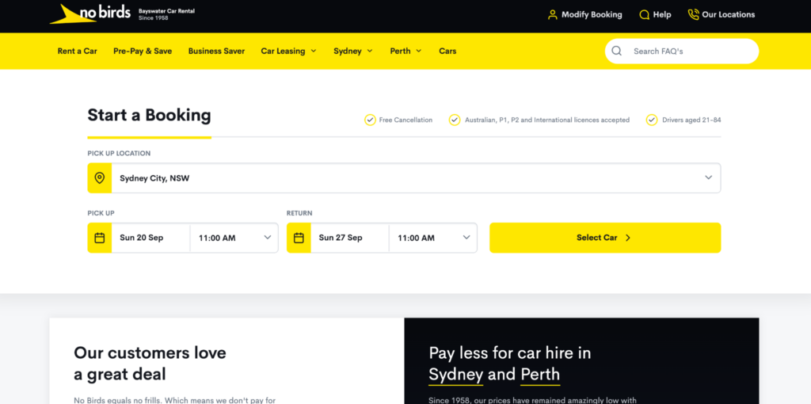Click the Drivers aged 21-84 checkmark
Screen dimensions: 811x404
pyautogui.click(x=652, y=120)
